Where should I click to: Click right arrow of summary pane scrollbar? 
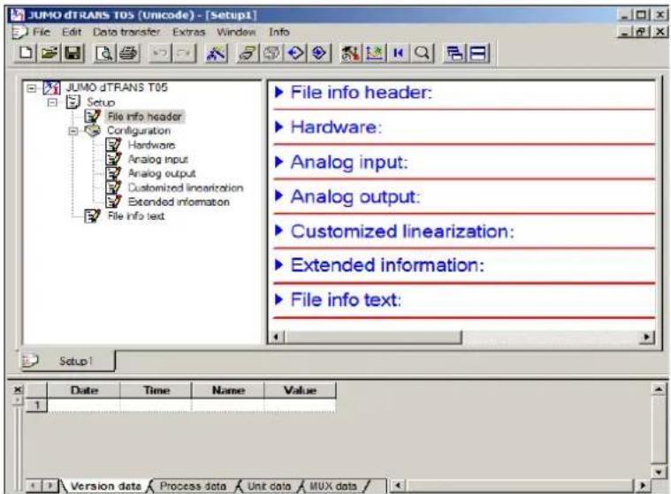pyautogui.click(x=647, y=337)
